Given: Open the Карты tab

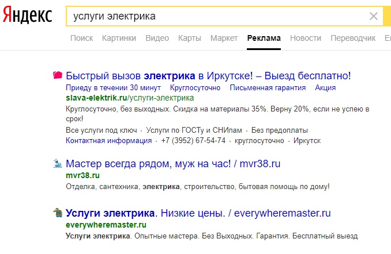Looking at the screenshot, I should pyautogui.click(x=190, y=38).
